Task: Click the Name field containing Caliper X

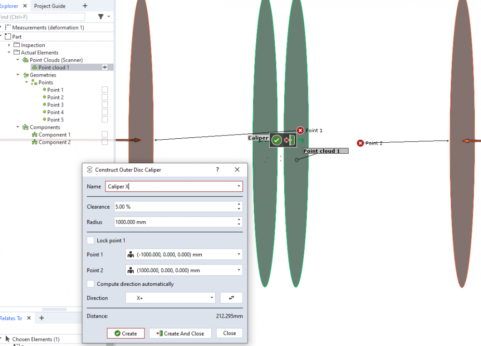Action: [x=171, y=186]
